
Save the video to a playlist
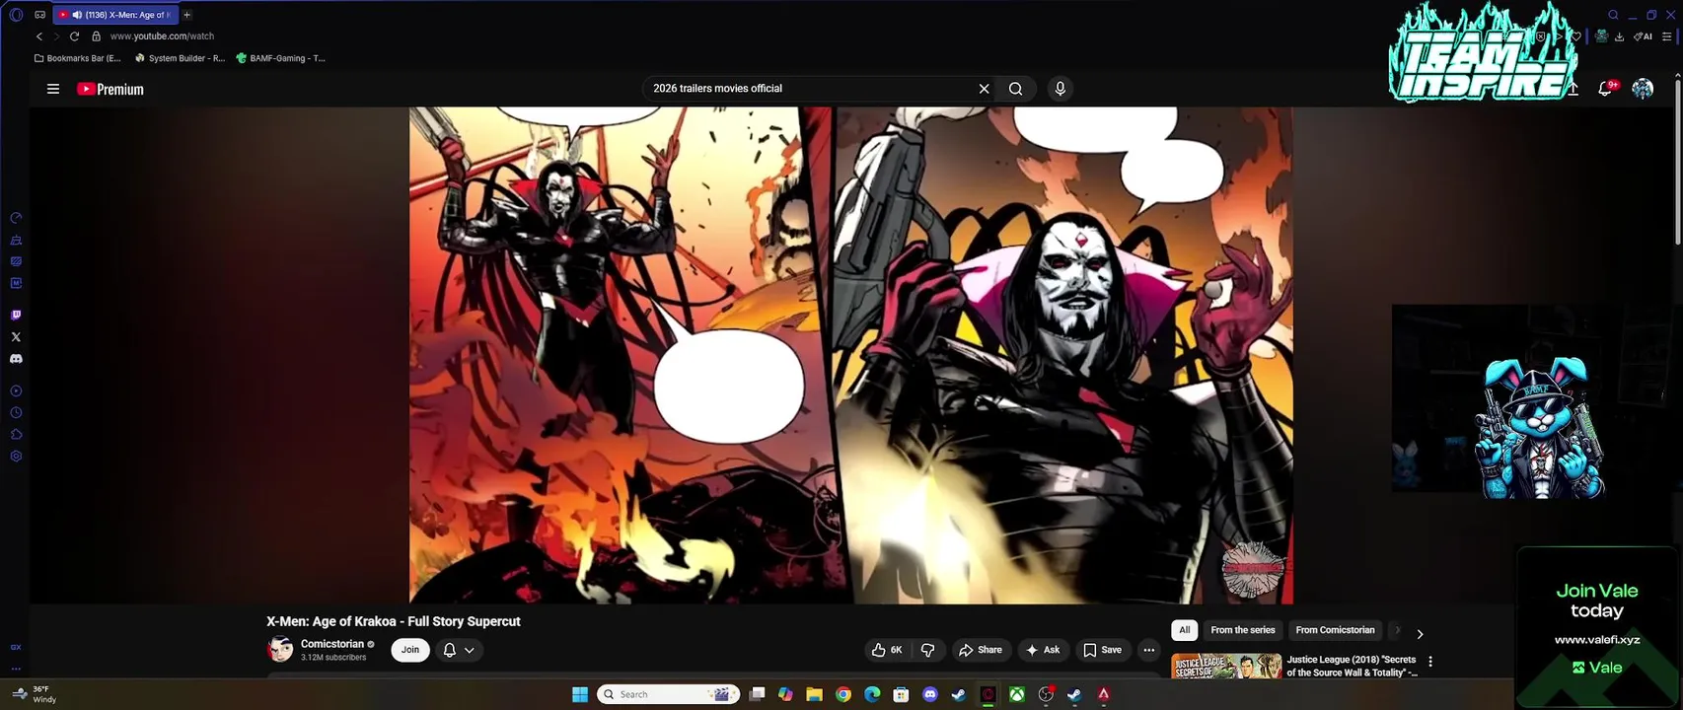coord(1103,650)
